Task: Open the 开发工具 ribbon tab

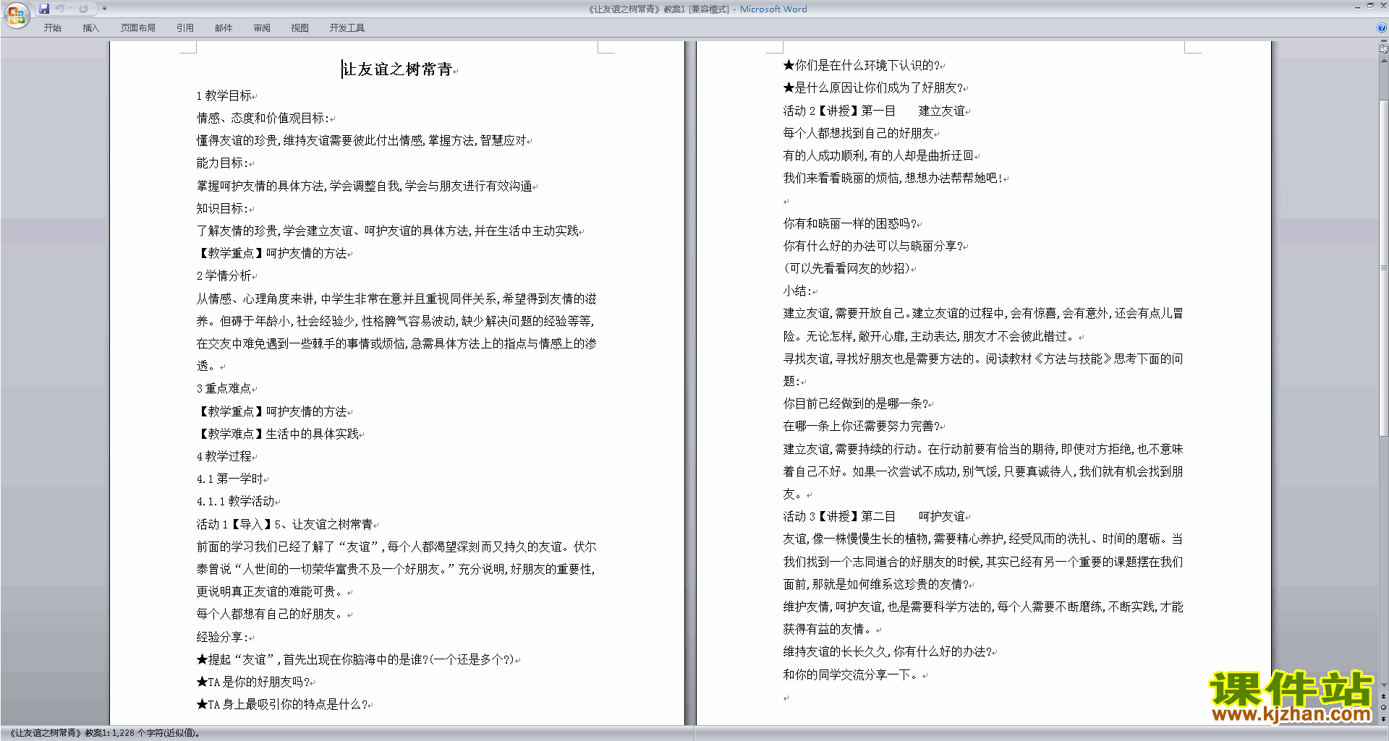Action: (x=347, y=28)
